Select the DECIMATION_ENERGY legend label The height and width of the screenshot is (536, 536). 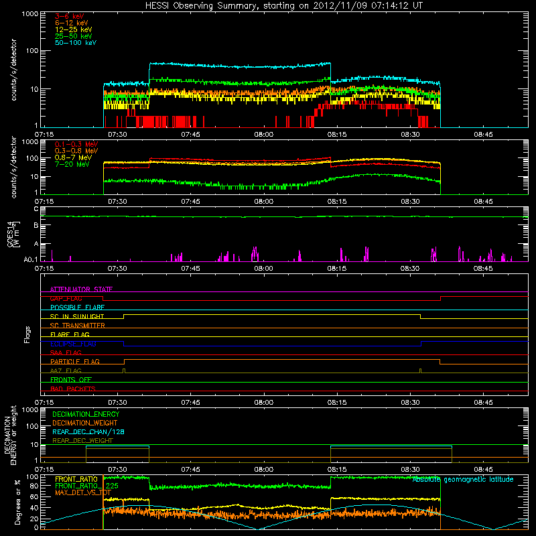(86, 414)
